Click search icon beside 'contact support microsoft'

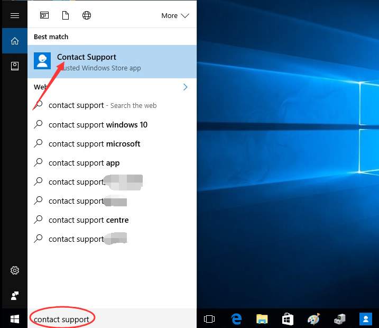tap(38, 143)
